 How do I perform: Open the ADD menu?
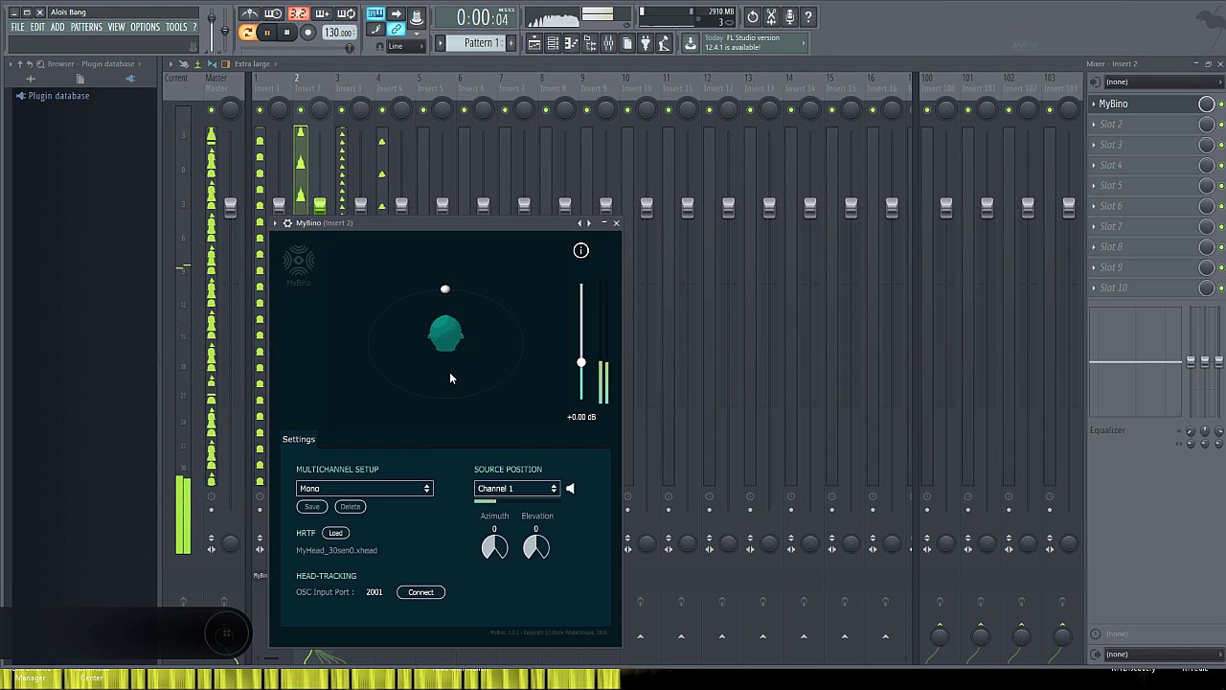[57, 27]
